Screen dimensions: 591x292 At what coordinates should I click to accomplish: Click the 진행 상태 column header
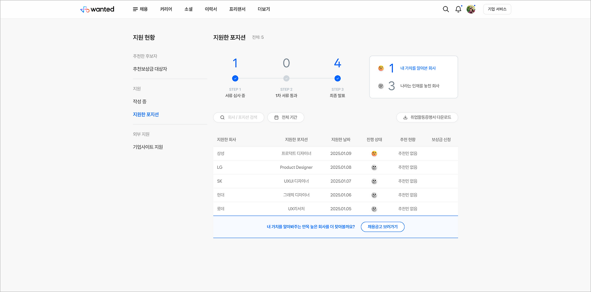click(374, 140)
